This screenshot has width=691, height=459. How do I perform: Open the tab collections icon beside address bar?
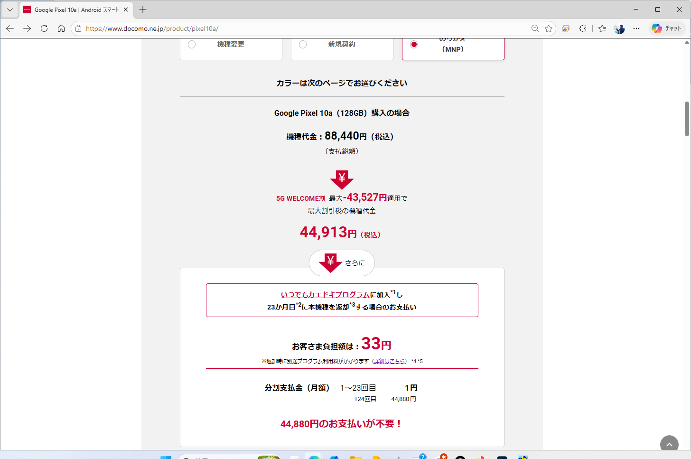(566, 28)
